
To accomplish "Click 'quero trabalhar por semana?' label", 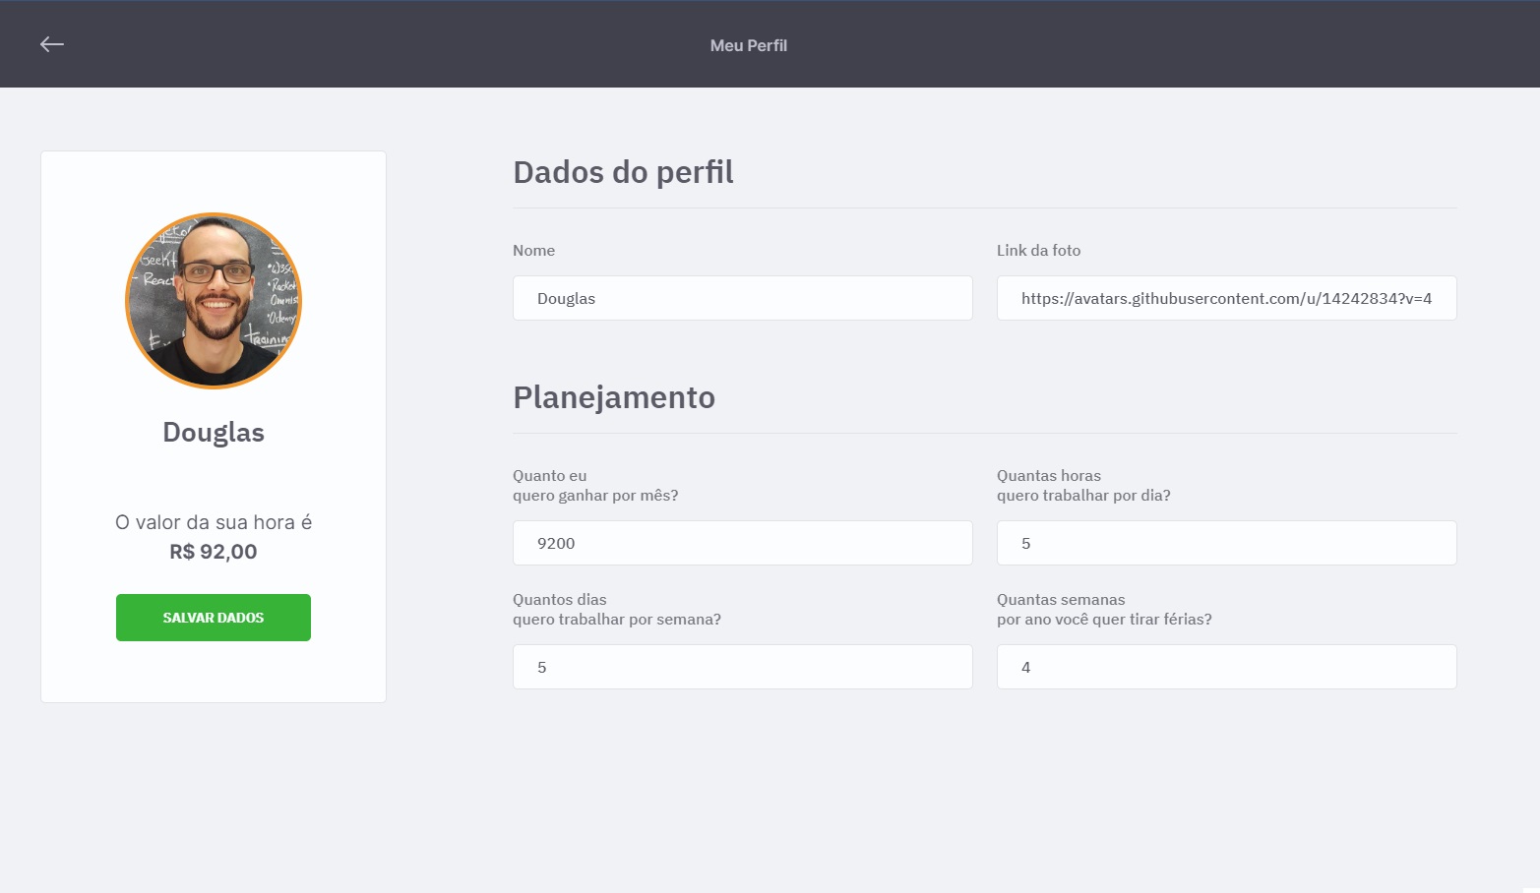I will point(617,620).
